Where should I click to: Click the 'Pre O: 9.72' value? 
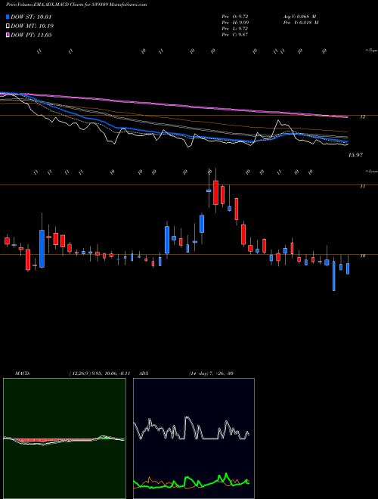[235, 16]
